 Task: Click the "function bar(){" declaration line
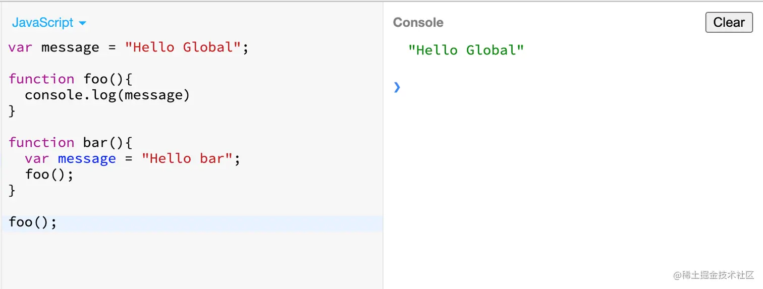pyautogui.click(x=70, y=143)
